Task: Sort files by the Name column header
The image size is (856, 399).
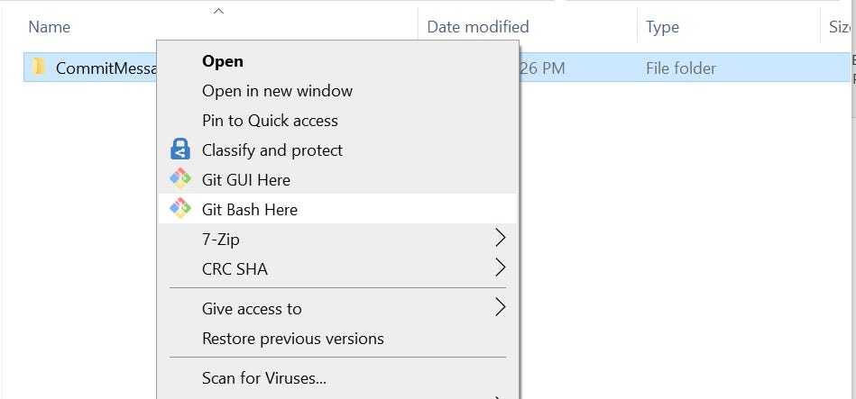Action: (x=49, y=27)
